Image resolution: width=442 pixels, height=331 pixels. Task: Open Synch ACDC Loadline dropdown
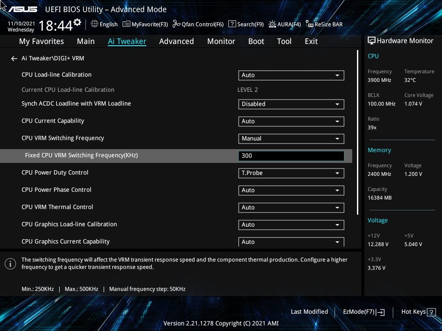[291, 104]
